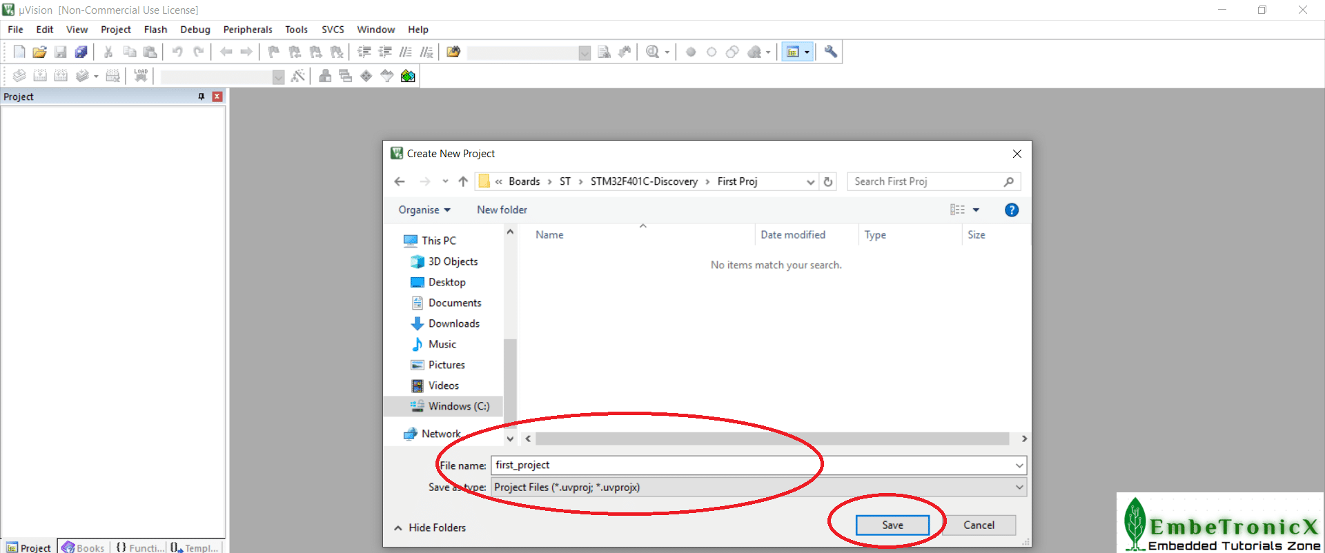
Task: Sort by the Date modified column header
Action: coord(793,234)
